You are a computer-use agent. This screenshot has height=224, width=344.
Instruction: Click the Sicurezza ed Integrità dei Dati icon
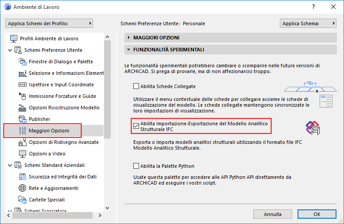23,177
